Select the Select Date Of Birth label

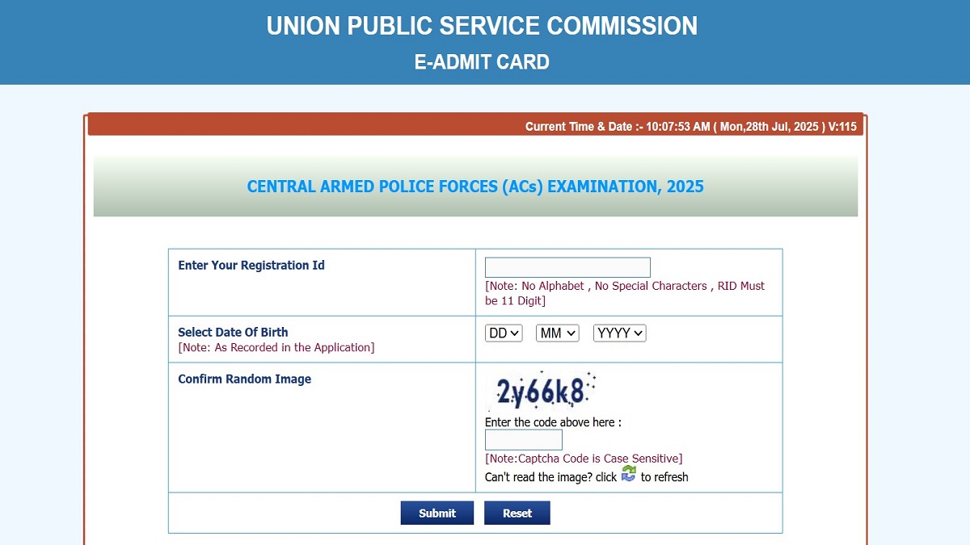[x=233, y=332]
